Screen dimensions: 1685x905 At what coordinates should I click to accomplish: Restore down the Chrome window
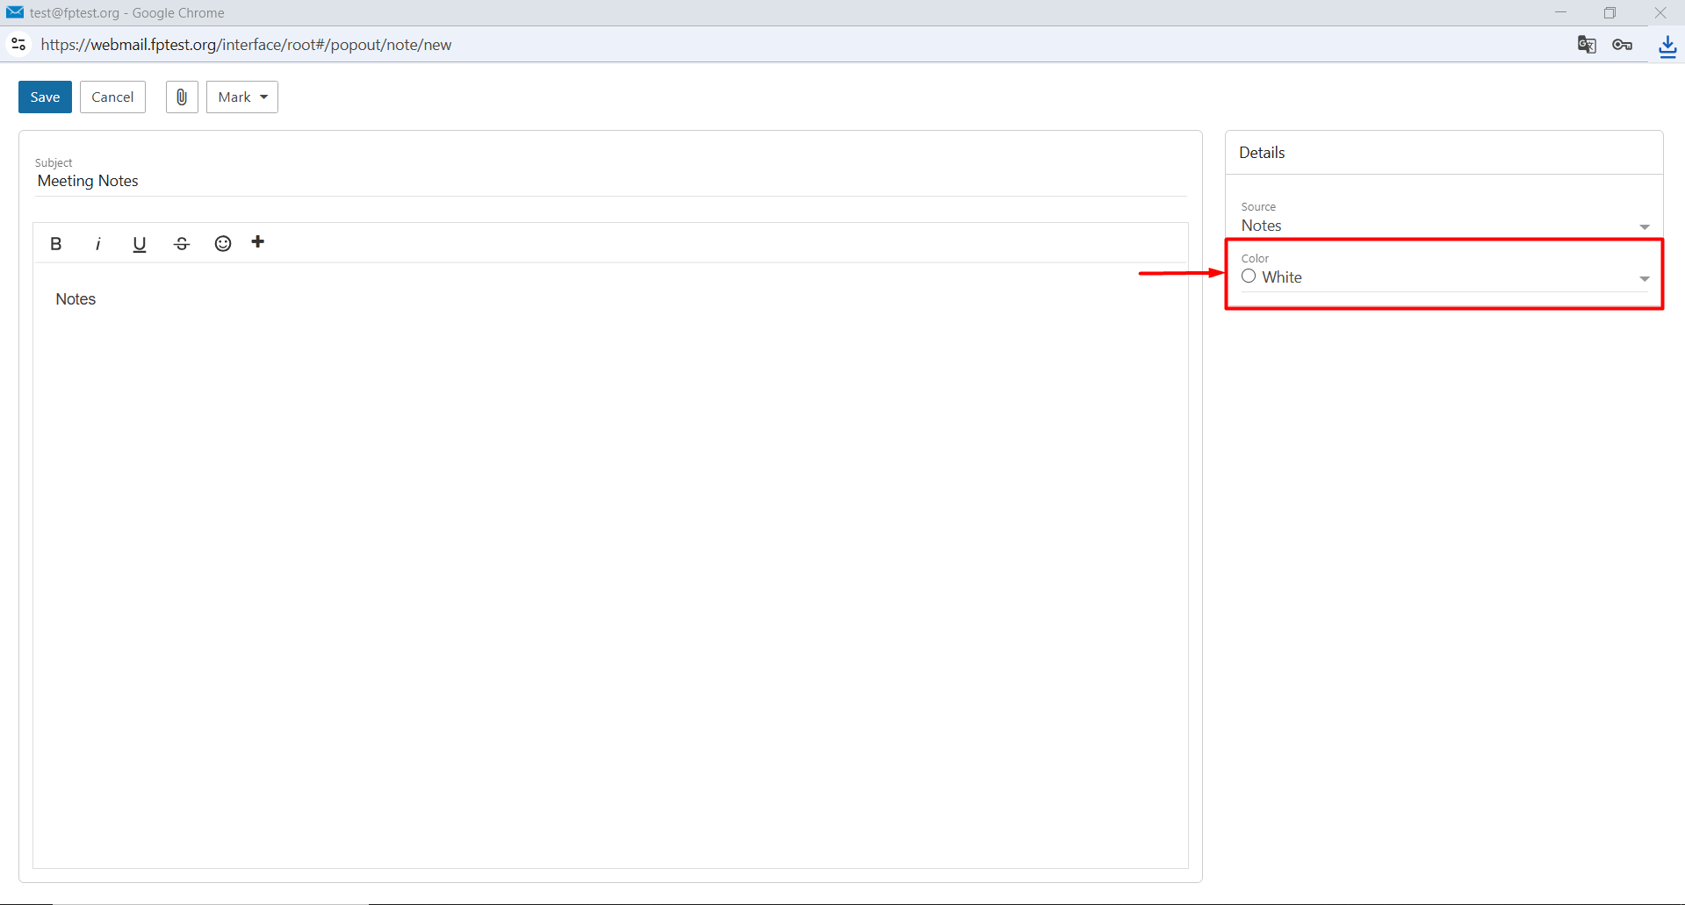(1609, 12)
